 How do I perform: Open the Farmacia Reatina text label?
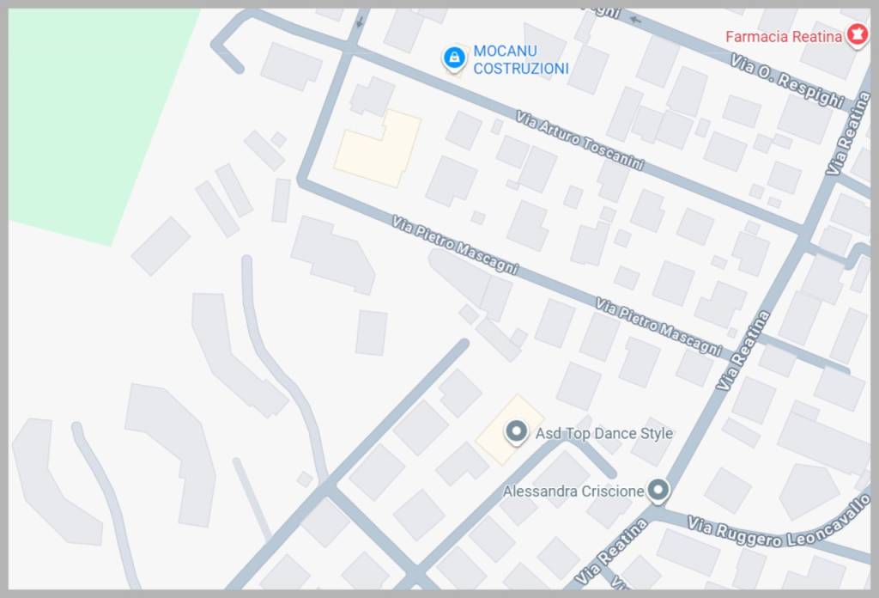click(x=784, y=37)
